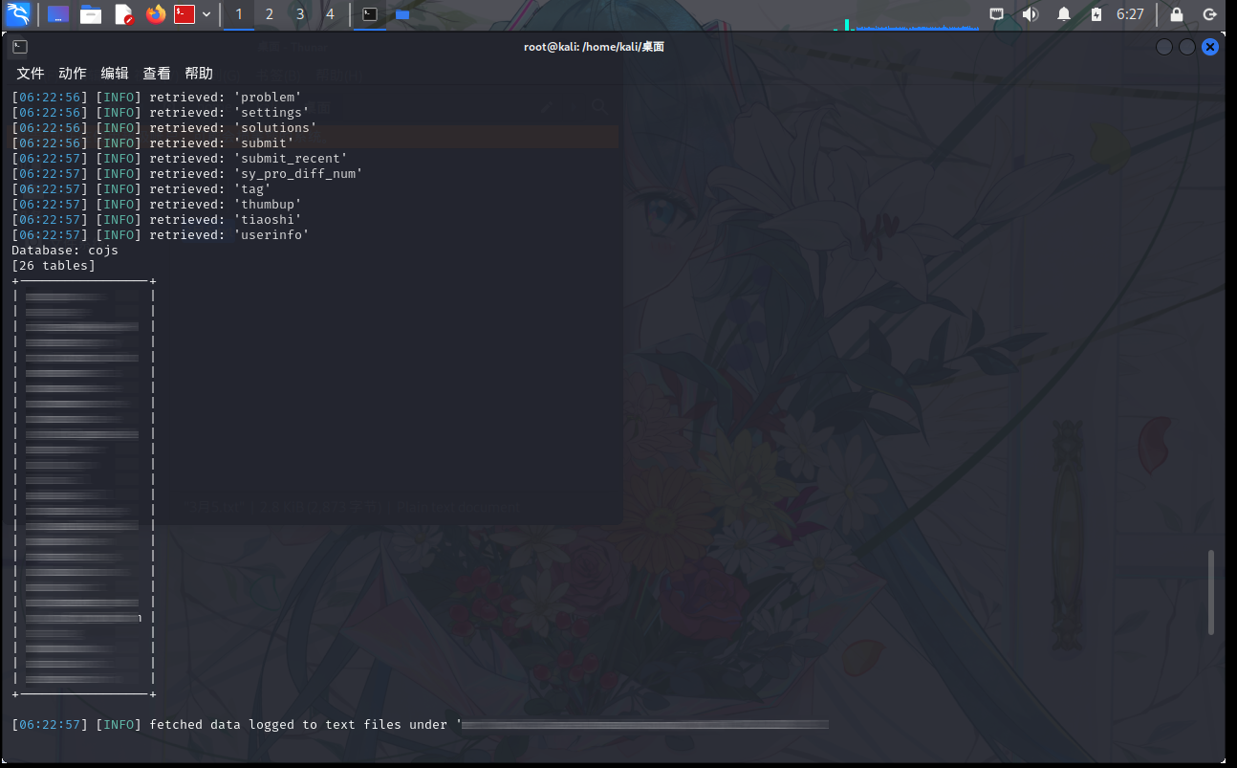Click the 'Database: cojs' text
The height and width of the screenshot is (768, 1237).
[65, 250]
